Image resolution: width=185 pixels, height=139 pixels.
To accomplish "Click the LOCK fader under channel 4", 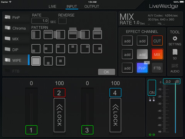I will [115, 115].
